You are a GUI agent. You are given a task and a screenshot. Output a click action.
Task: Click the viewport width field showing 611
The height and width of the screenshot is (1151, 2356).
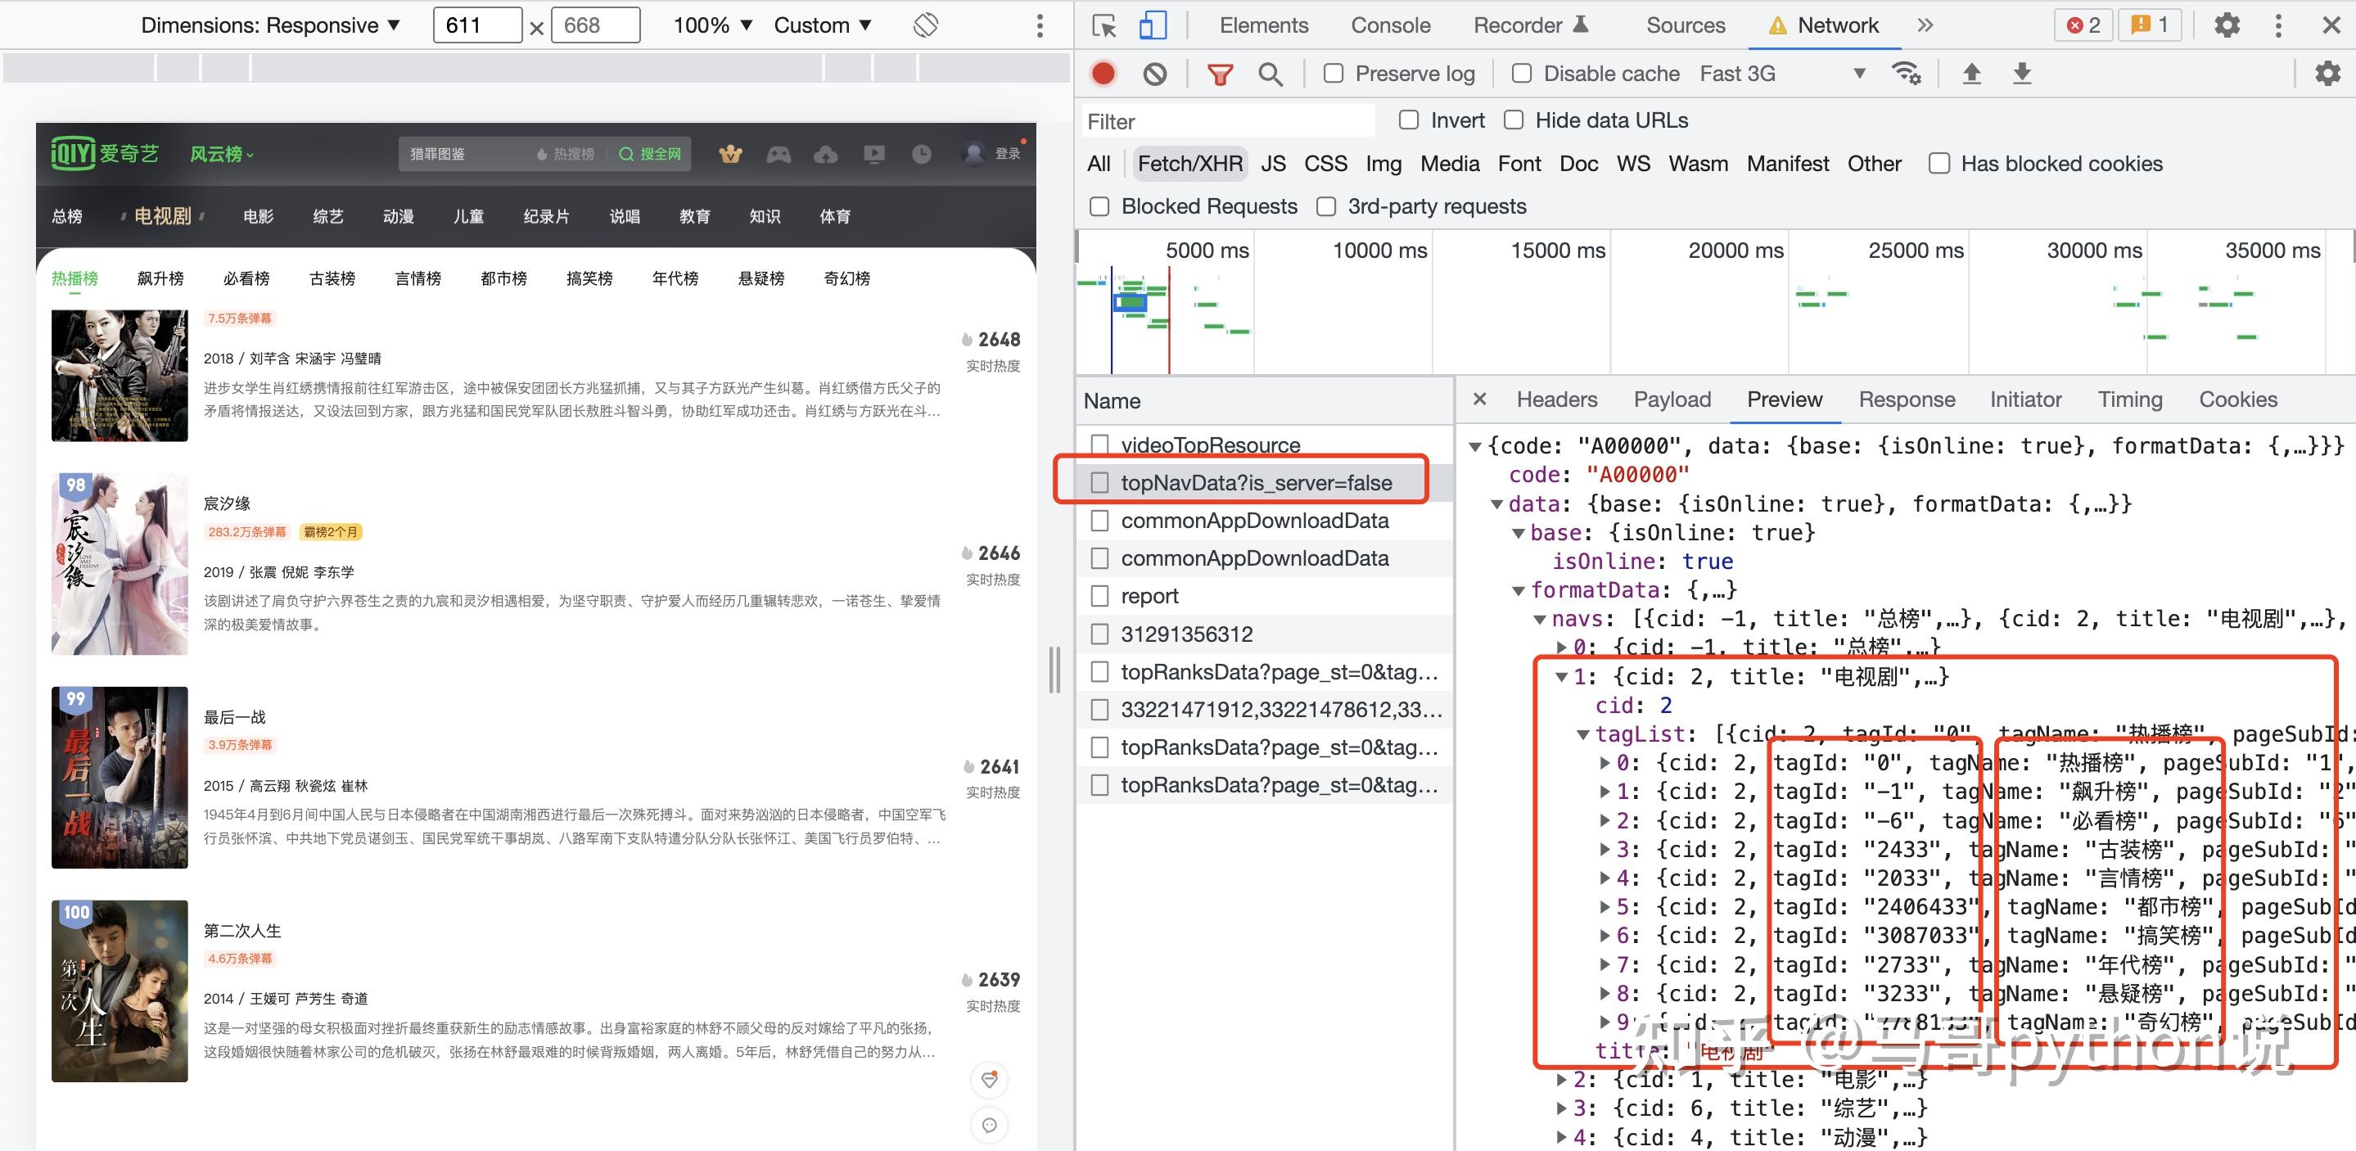coord(477,25)
